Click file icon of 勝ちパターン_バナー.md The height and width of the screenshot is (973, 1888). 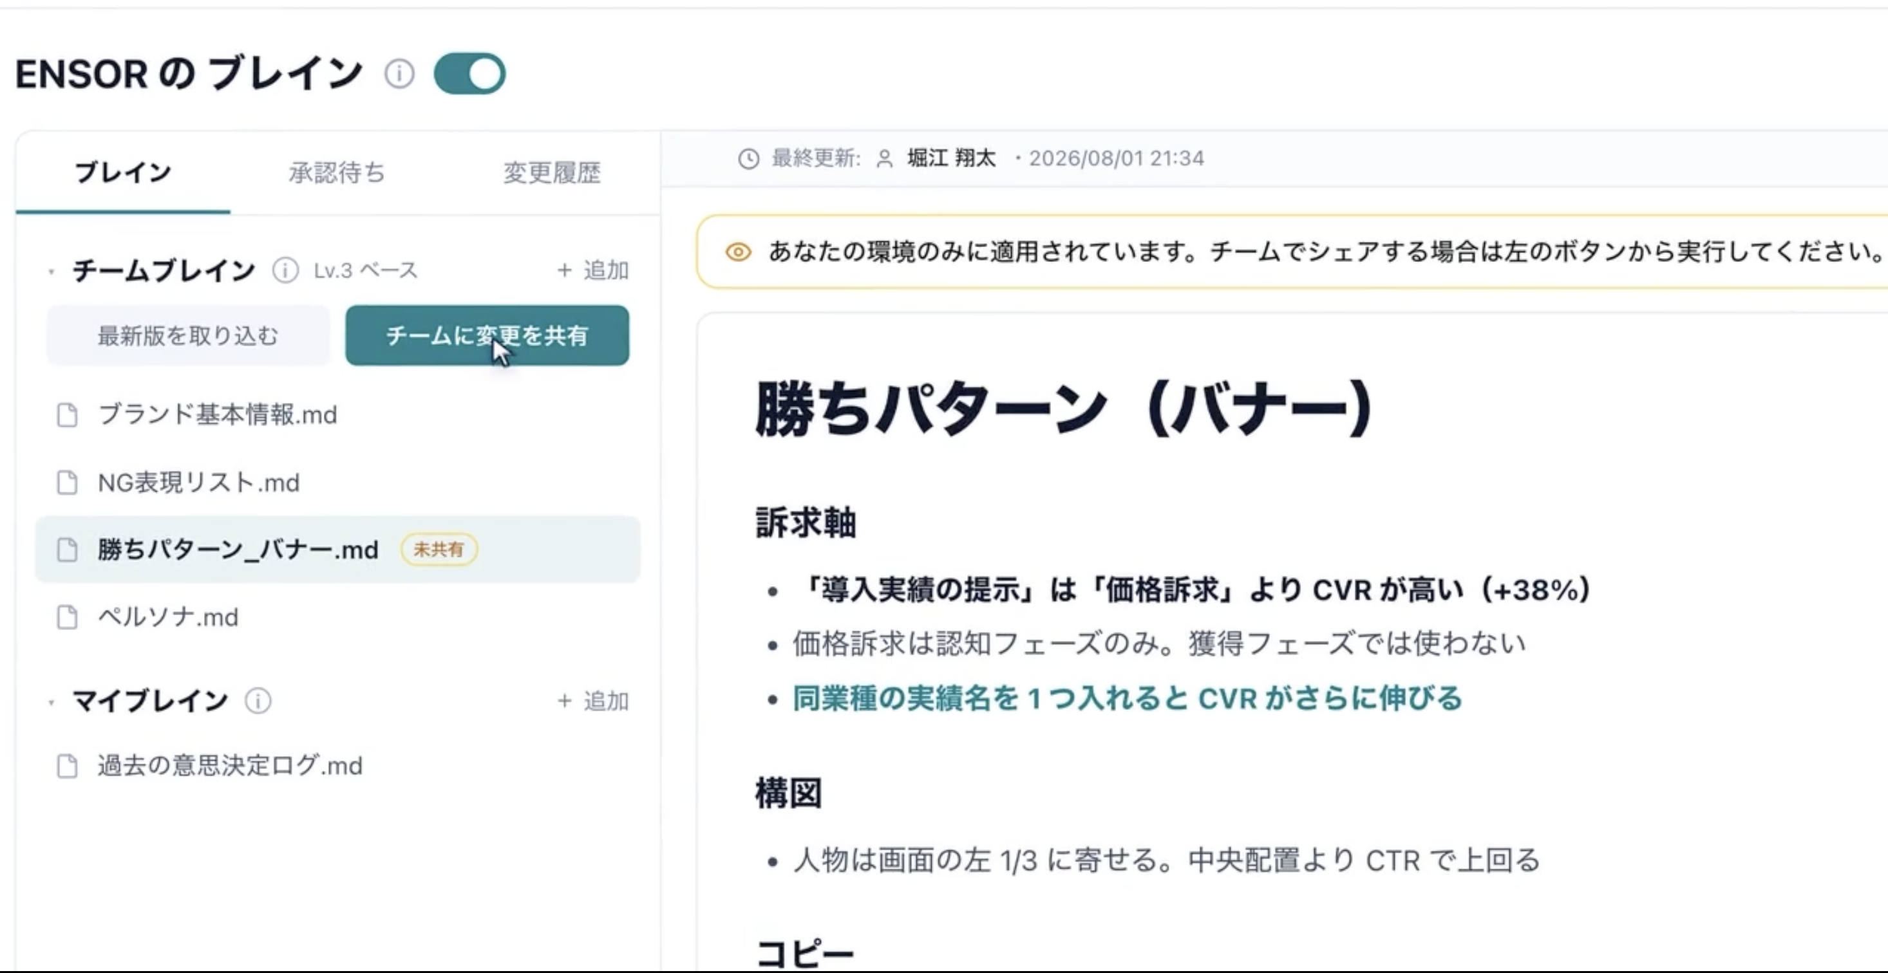(68, 550)
